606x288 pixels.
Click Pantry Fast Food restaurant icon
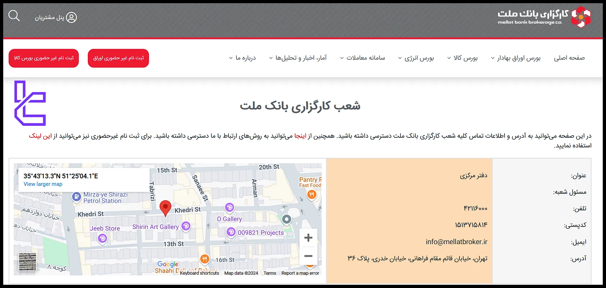[x=312, y=195]
